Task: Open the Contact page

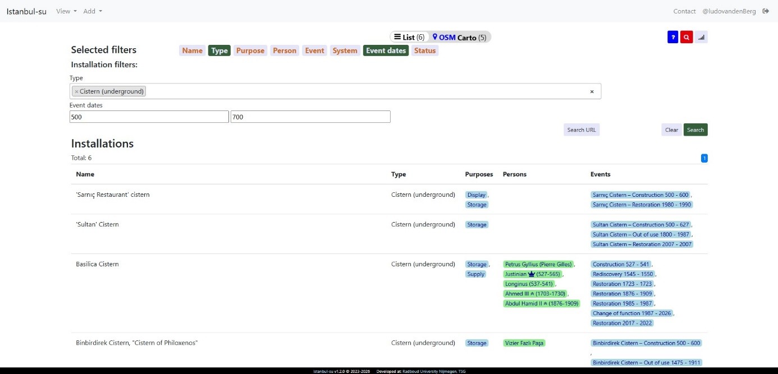Action: point(684,11)
